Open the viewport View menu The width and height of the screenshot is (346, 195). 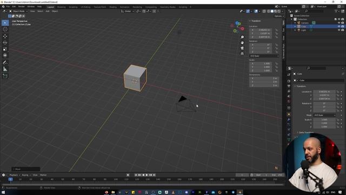32,11
